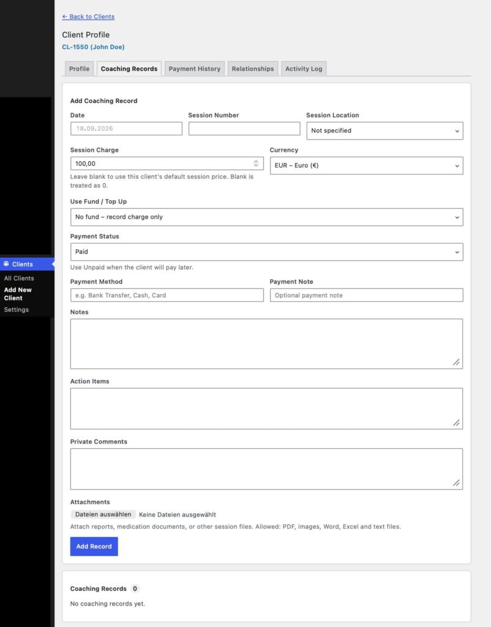Click the Notes textarea resize handle
Image resolution: width=491 pixels, height=627 pixels.
point(456,362)
